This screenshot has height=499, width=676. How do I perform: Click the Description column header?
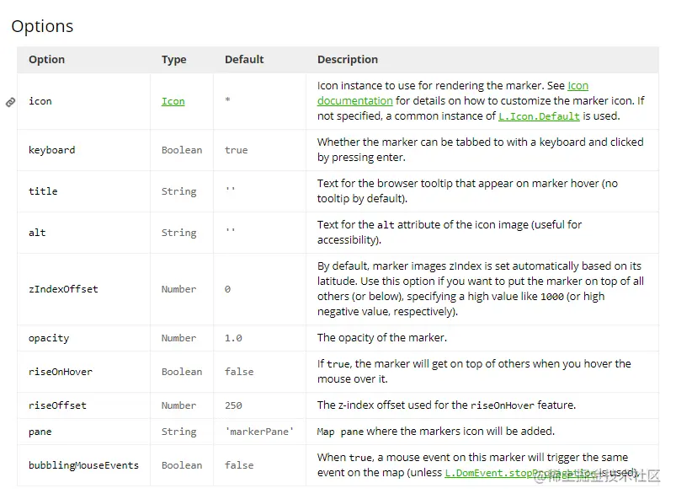pos(348,60)
